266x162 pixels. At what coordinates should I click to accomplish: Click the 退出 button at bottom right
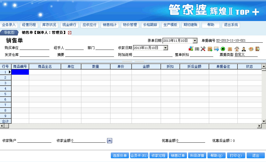pos(256,155)
